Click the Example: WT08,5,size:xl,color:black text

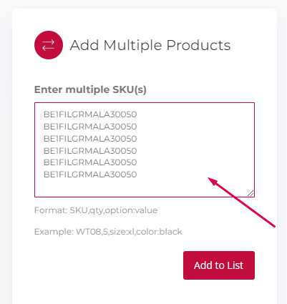[x=108, y=232]
